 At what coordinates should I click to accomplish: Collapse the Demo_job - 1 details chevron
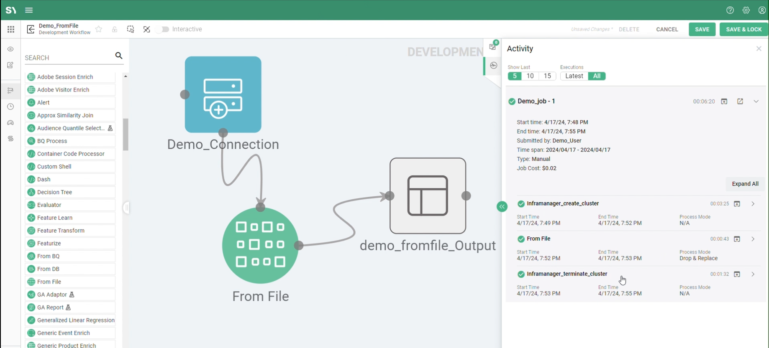pyautogui.click(x=756, y=102)
